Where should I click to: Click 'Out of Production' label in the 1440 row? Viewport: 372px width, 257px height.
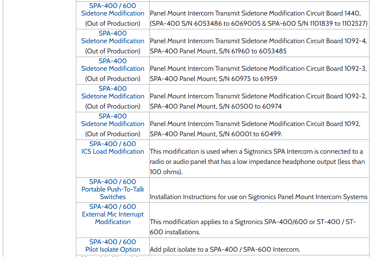pyautogui.click(x=113, y=23)
